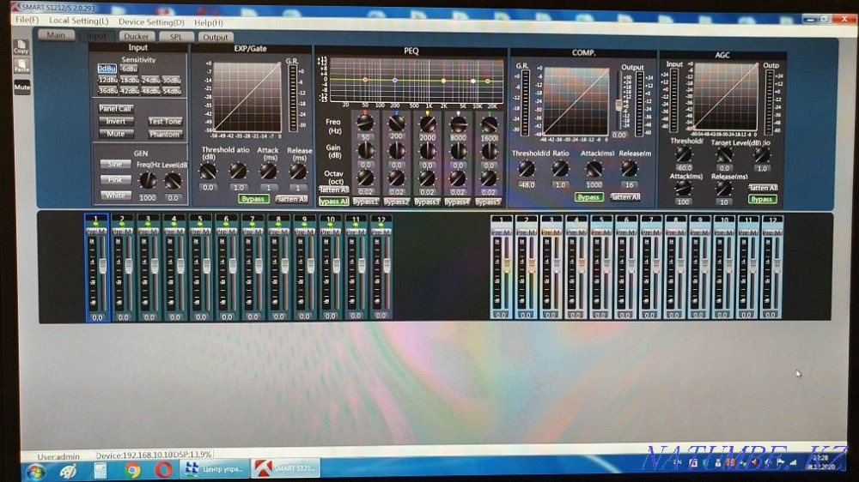Click the AGC Target Level knob

725,154
